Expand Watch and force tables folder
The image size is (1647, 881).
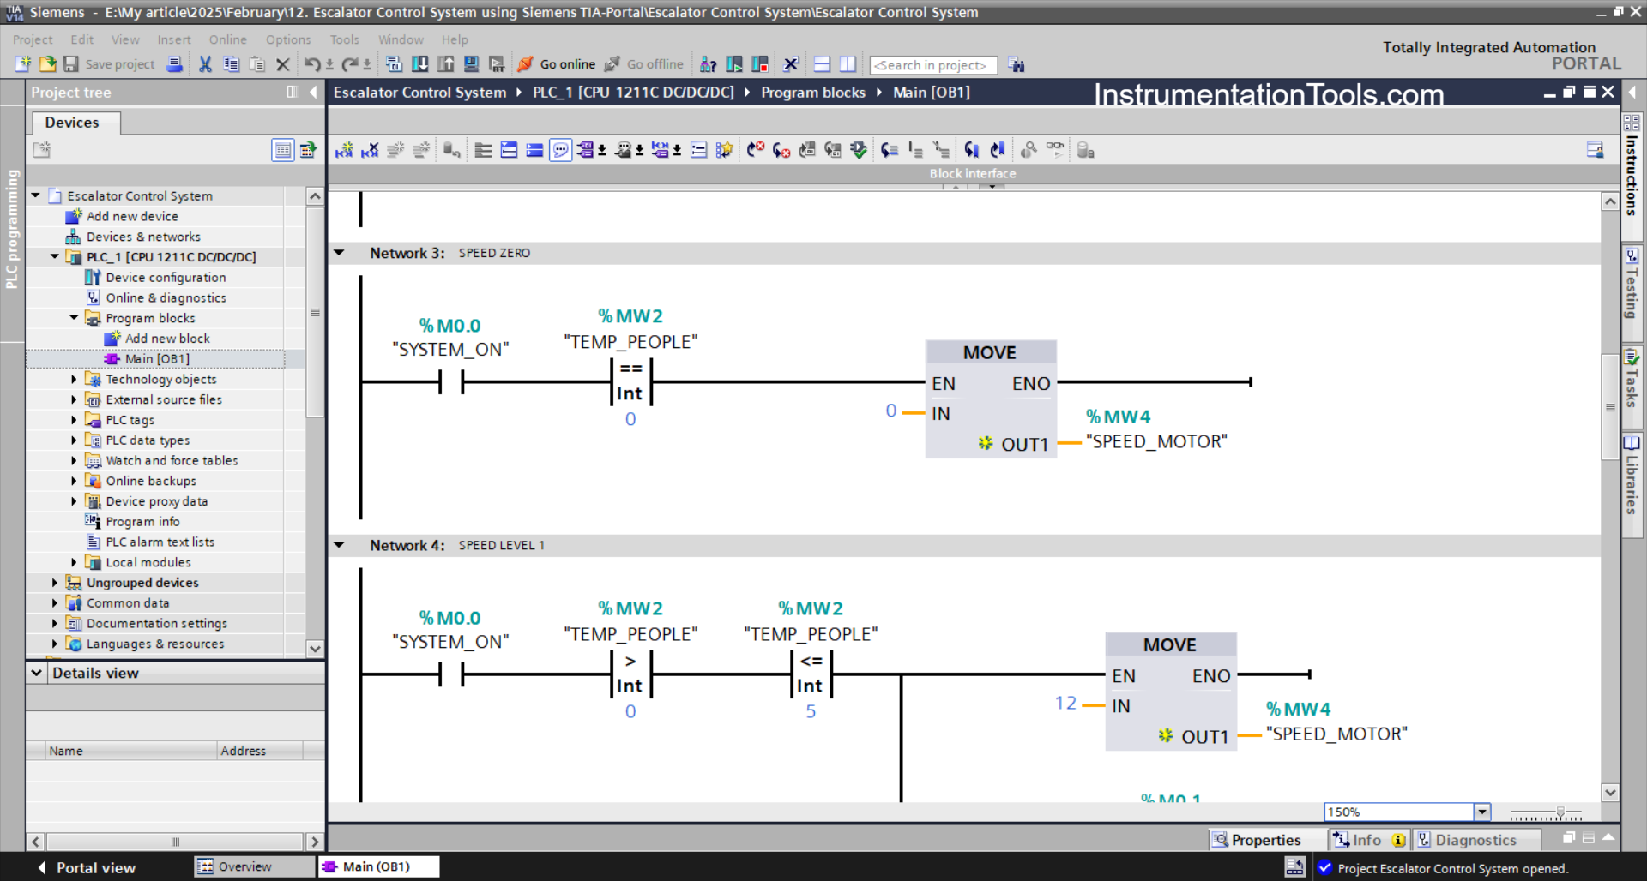tap(74, 460)
